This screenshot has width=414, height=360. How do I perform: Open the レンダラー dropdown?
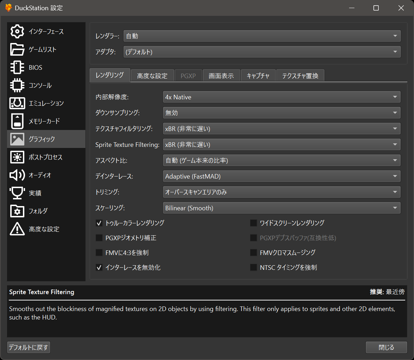click(x=262, y=36)
